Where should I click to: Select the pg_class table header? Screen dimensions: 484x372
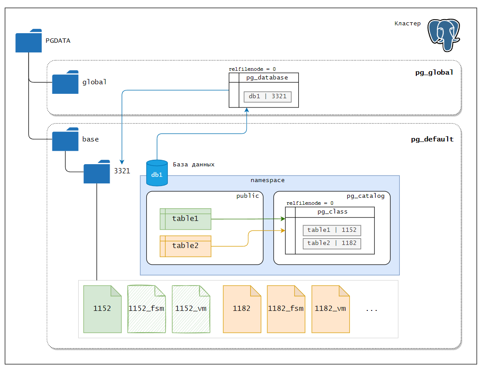point(332,212)
